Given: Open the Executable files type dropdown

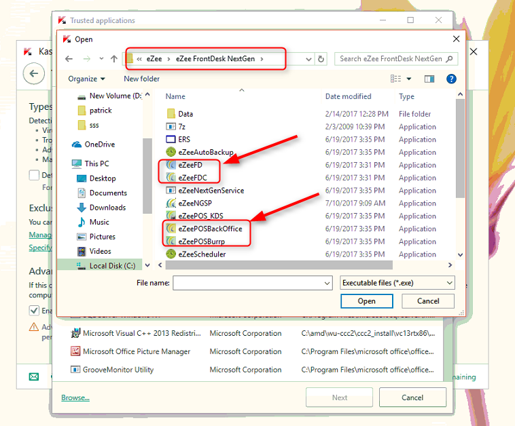Looking at the screenshot, I should tap(397, 283).
